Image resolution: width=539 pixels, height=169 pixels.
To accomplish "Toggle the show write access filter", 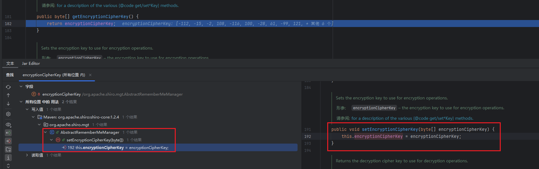I will (x=8, y=141).
